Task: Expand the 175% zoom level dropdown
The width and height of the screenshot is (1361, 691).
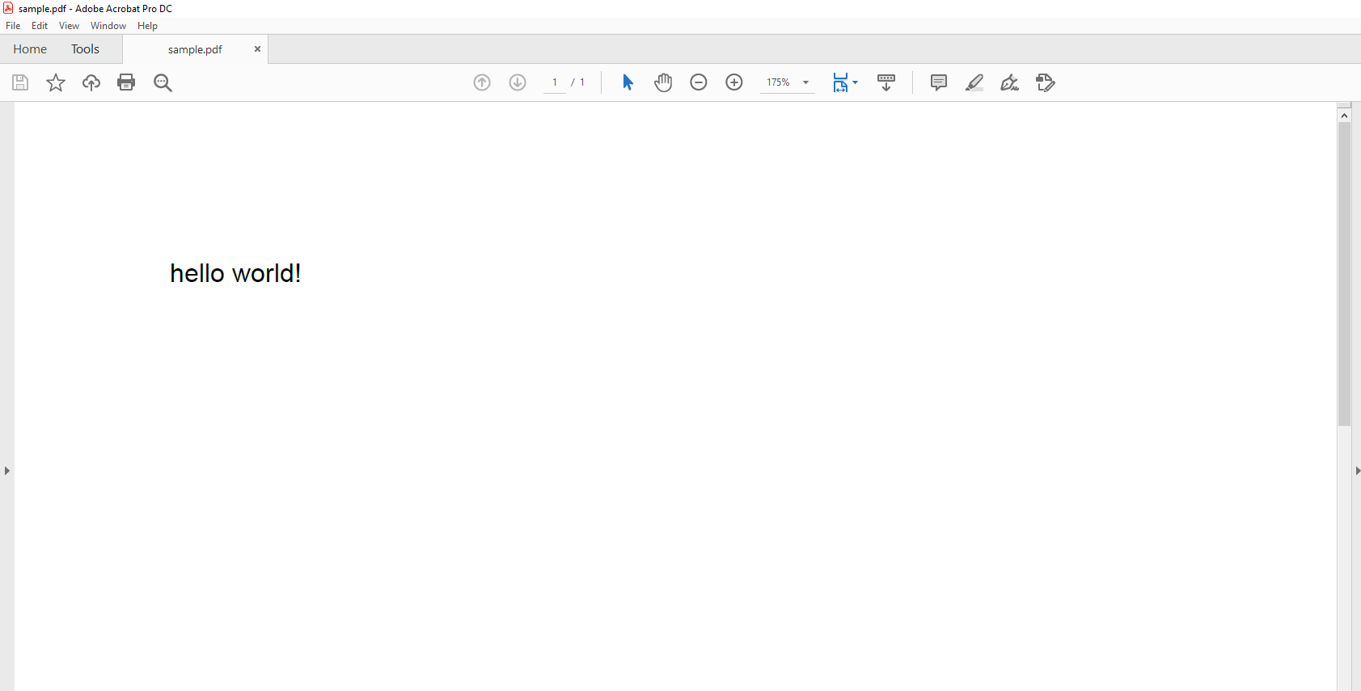Action: [x=805, y=82]
